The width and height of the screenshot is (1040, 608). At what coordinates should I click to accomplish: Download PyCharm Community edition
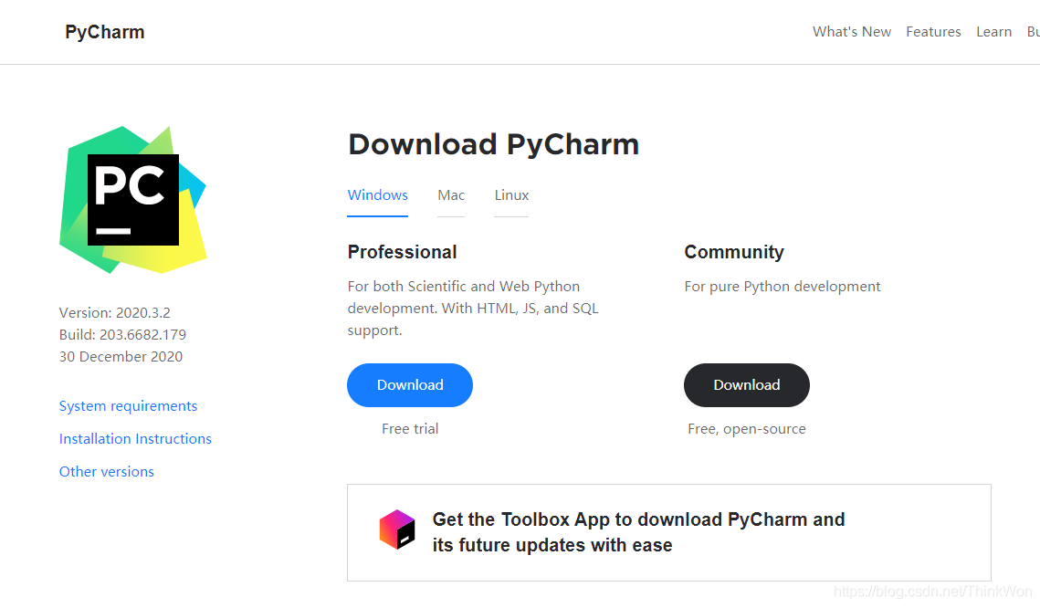point(746,384)
